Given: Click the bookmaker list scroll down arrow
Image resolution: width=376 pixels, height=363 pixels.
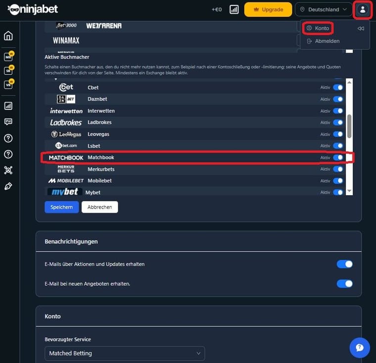Looking at the screenshot, I should [x=349, y=191].
